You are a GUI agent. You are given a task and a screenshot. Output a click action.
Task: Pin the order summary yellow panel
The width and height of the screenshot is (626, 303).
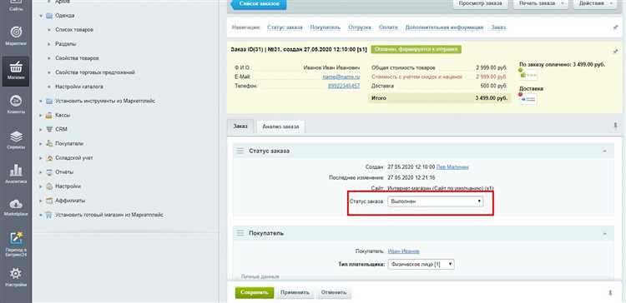(x=615, y=52)
